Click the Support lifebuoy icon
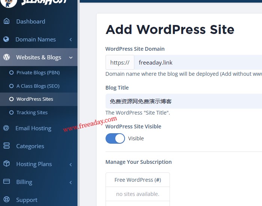Viewport: 262px width, 206px height. pyautogui.click(x=6, y=199)
